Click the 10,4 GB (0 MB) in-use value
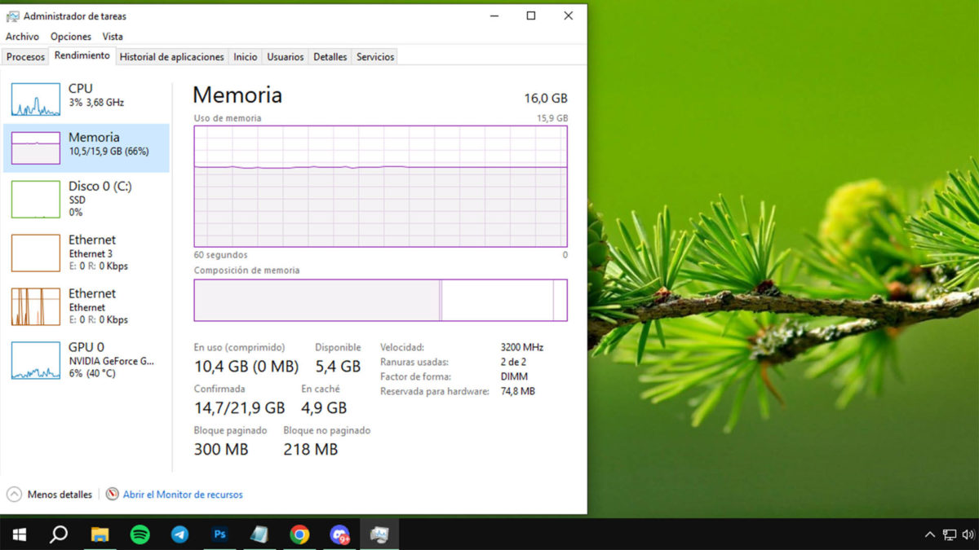The image size is (979, 550). [x=246, y=367]
